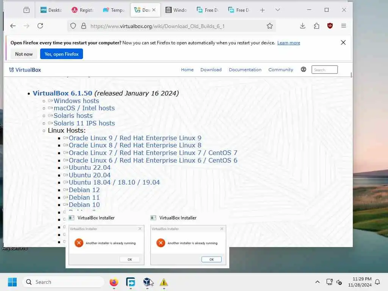The height and width of the screenshot is (291, 388).
Task: Switch to the second Free D tab
Action: (x=239, y=10)
